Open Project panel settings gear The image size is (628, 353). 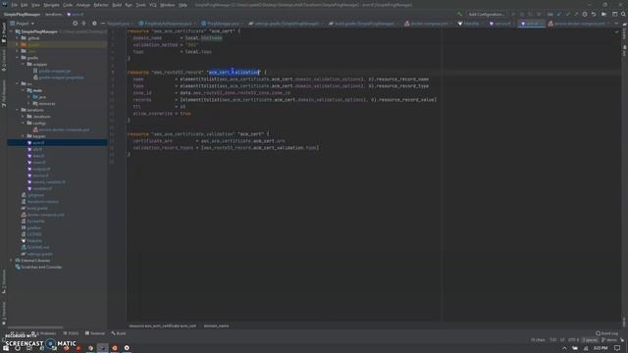click(x=94, y=24)
